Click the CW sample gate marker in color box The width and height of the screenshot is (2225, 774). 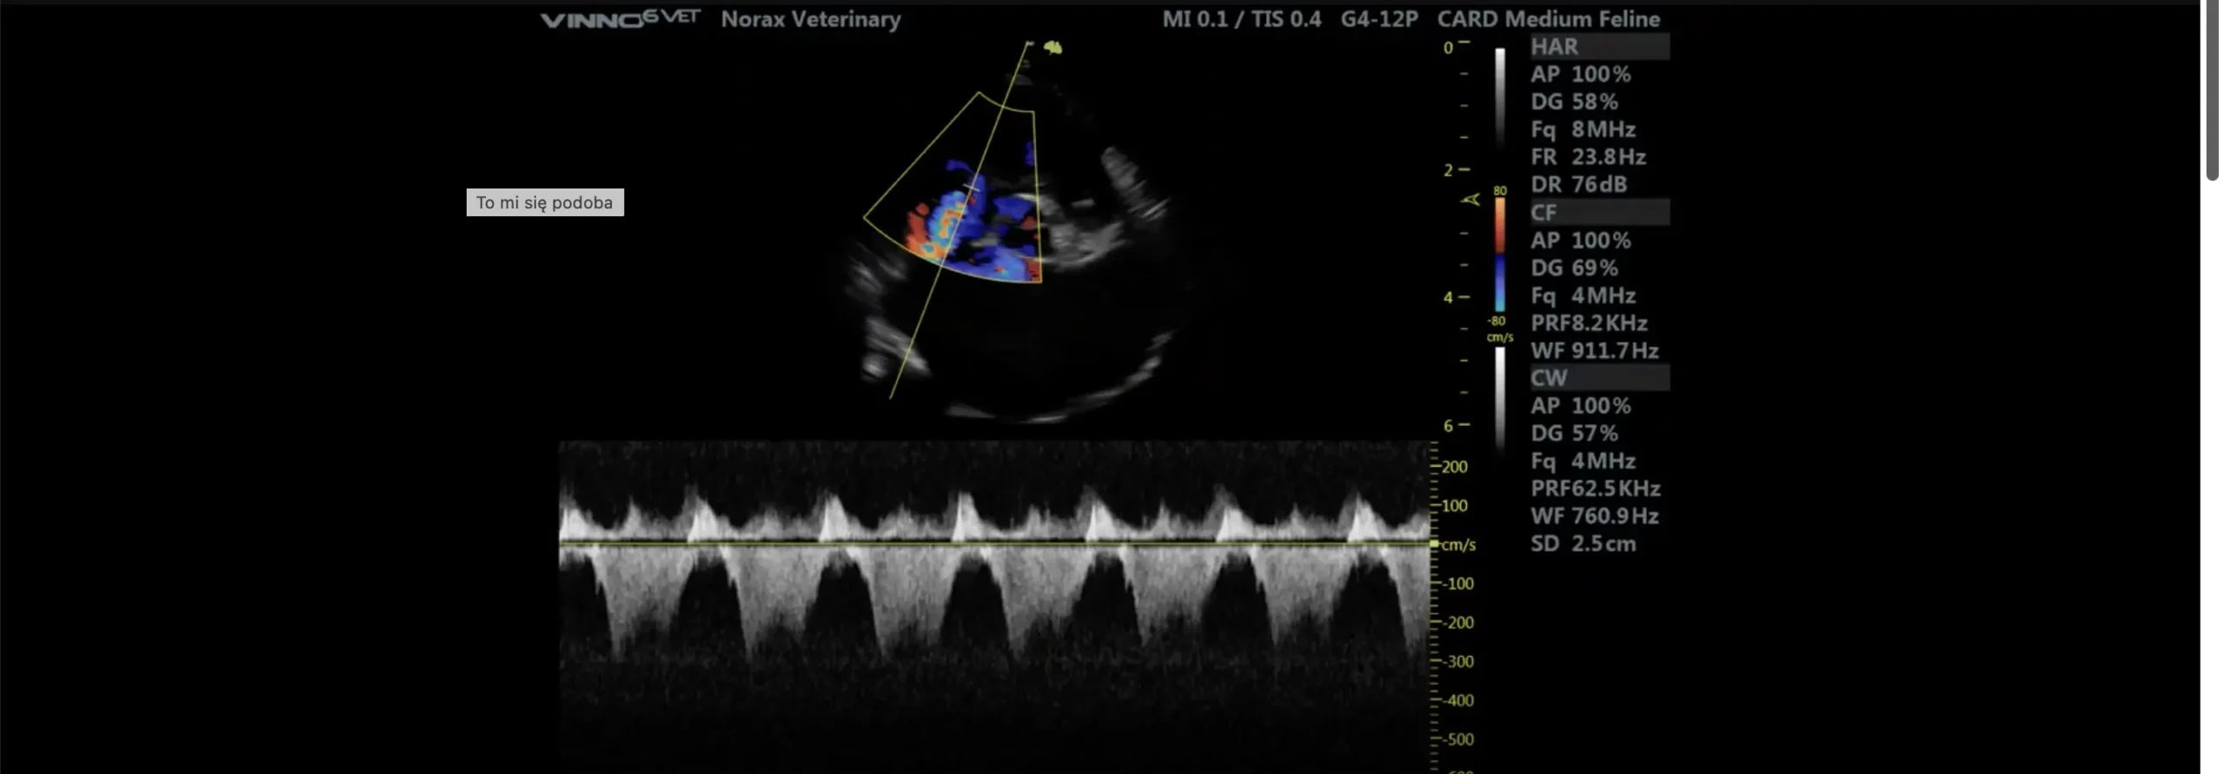973,188
